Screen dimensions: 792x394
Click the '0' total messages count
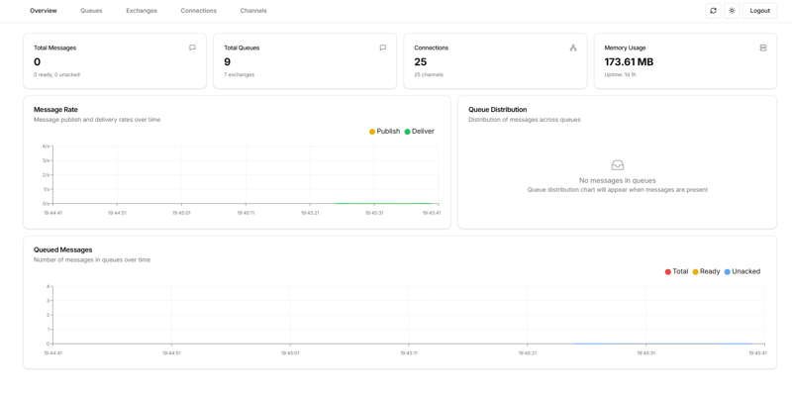[37, 62]
